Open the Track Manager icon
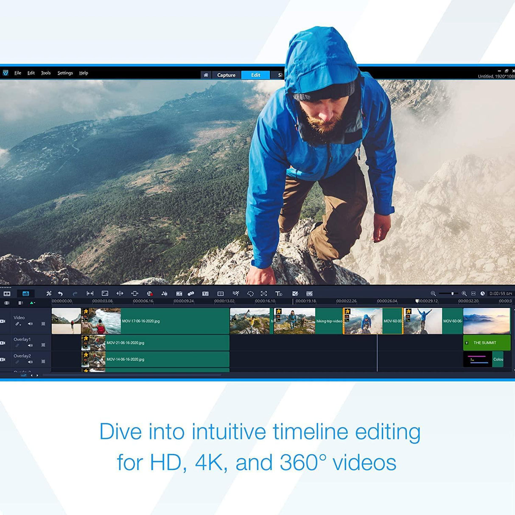The width and height of the screenshot is (515, 515). click(7, 303)
